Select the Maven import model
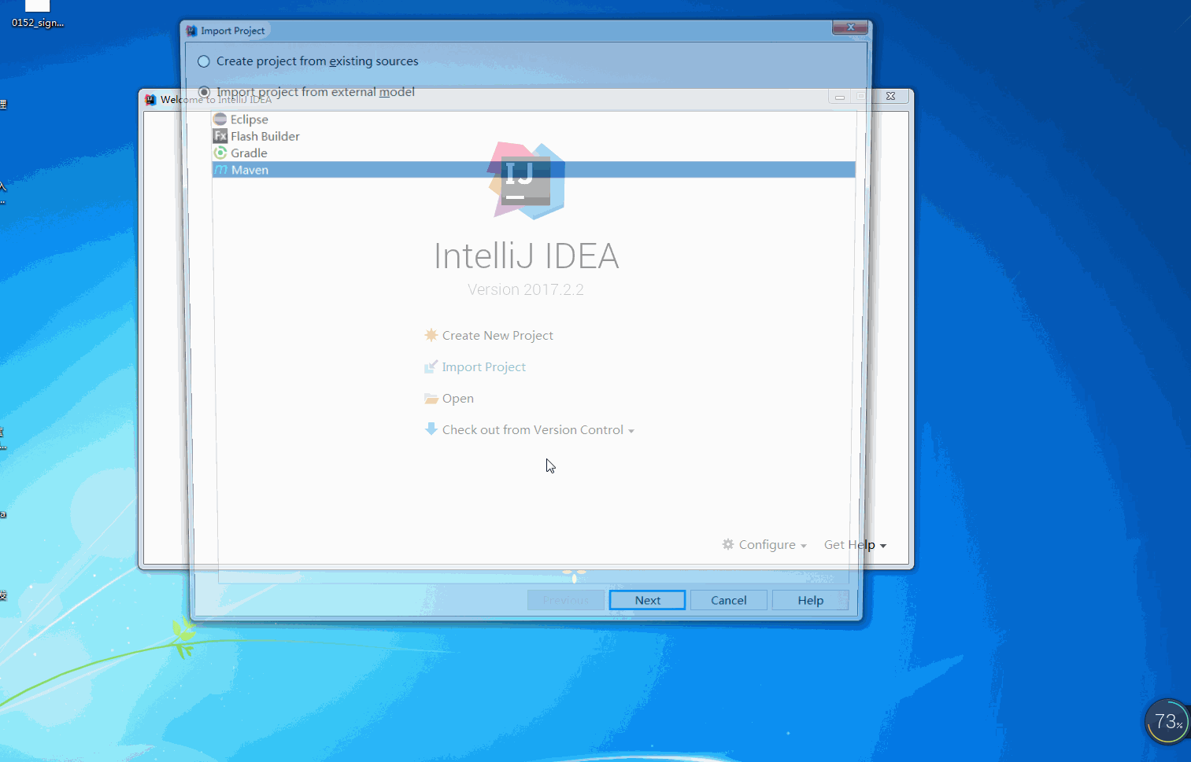The width and height of the screenshot is (1191, 762). [248, 169]
